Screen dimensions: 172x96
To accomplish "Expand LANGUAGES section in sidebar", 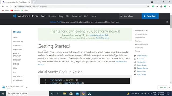I will tap(17, 50).
